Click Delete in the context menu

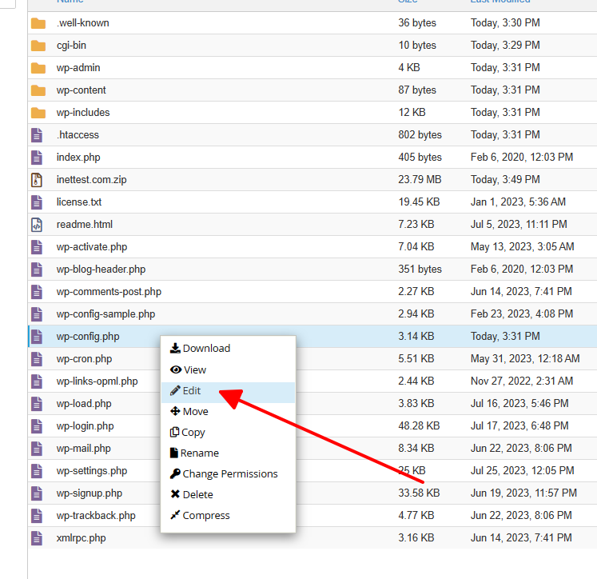coord(197,495)
